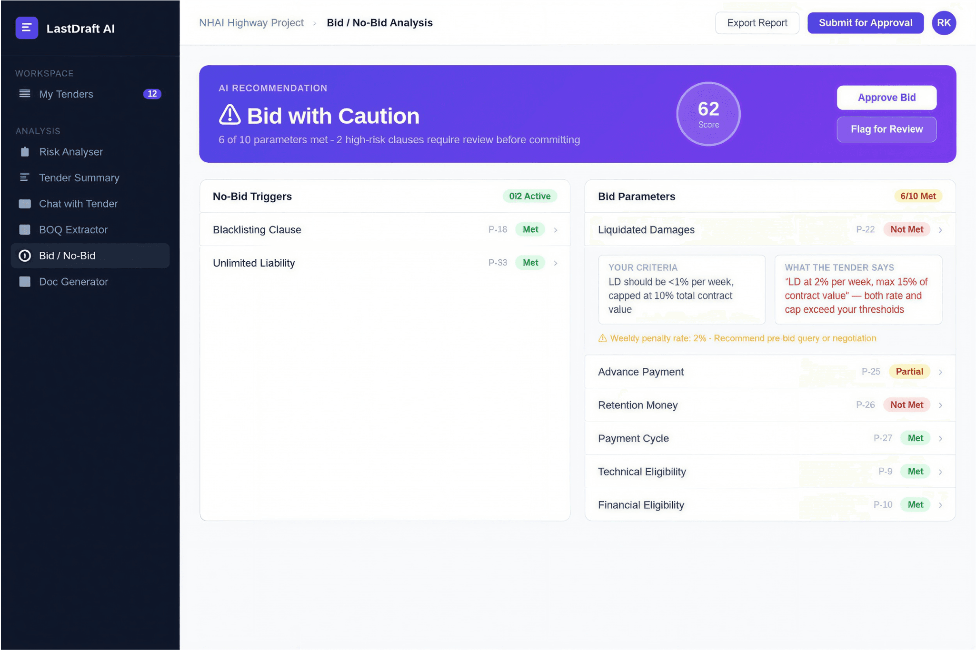The height and width of the screenshot is (651, 976).
Task: Click the Submit for Approval button
Action: [x=865, y=23]
